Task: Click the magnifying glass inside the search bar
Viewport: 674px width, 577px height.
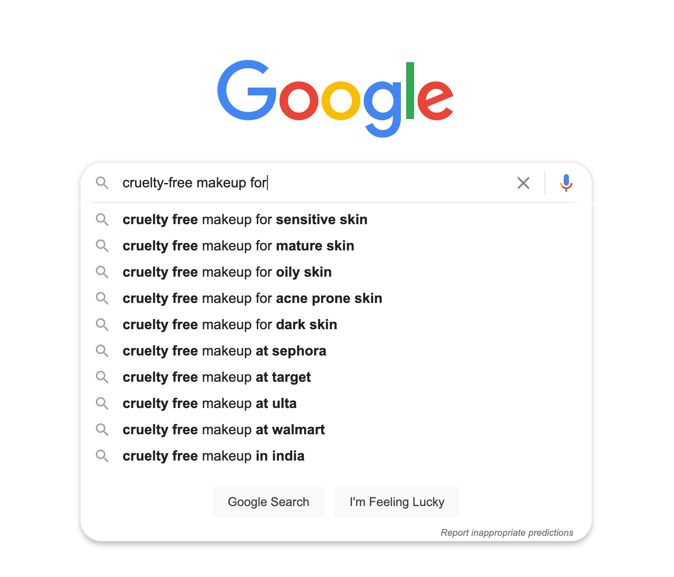Action: [102, 183]
